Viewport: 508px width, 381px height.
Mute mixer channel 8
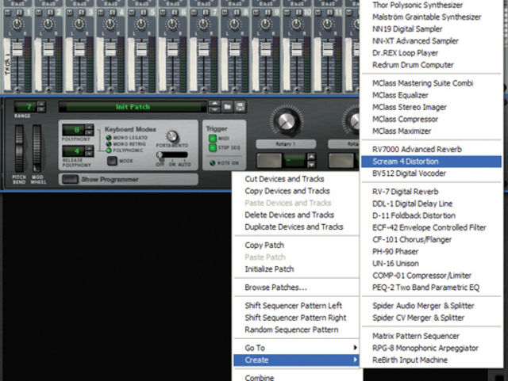click(x=225, y=13)
